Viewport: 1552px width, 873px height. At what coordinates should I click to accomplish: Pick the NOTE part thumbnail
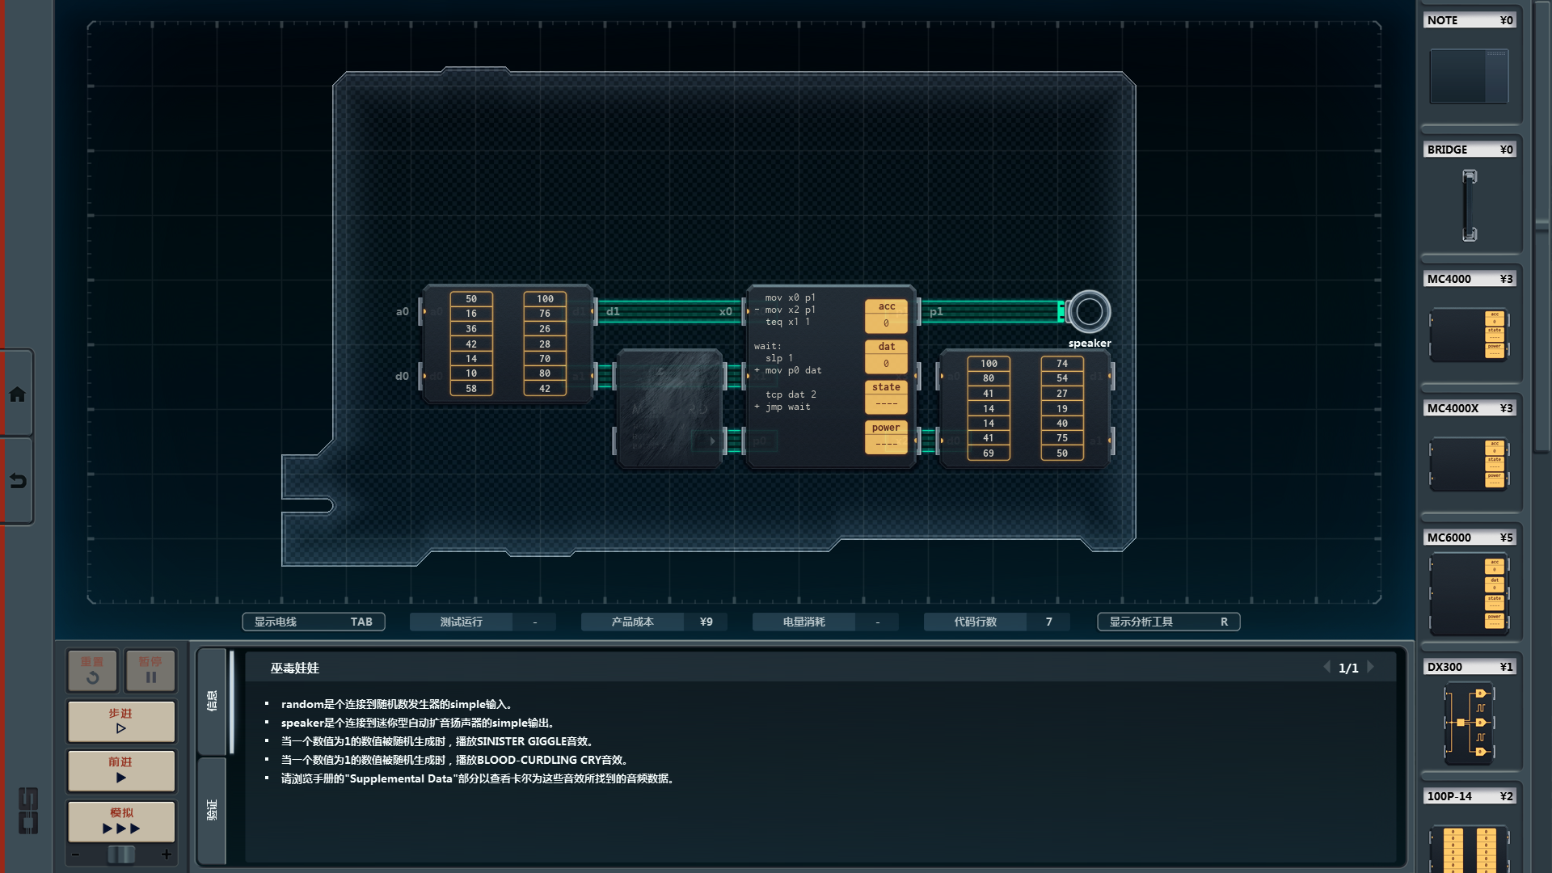coord(1469,76)
